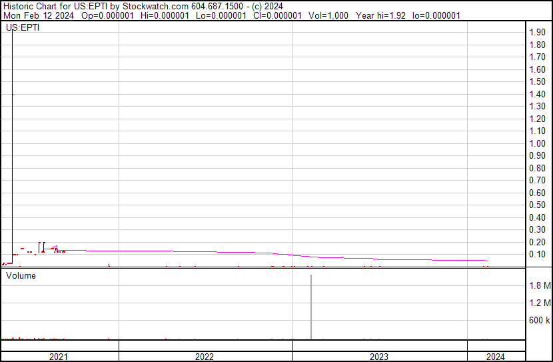Click the 600 k volume axis label

point(539,321)
